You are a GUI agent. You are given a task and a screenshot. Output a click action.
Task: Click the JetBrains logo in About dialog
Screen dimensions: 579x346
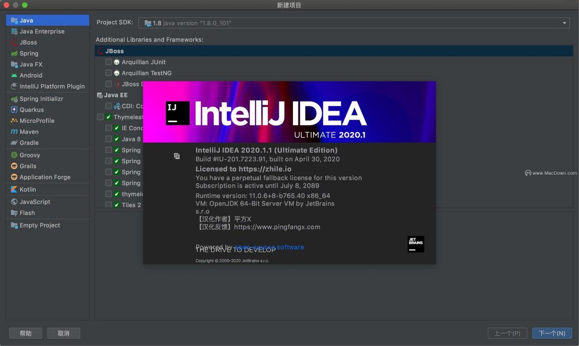pos(416,244)
